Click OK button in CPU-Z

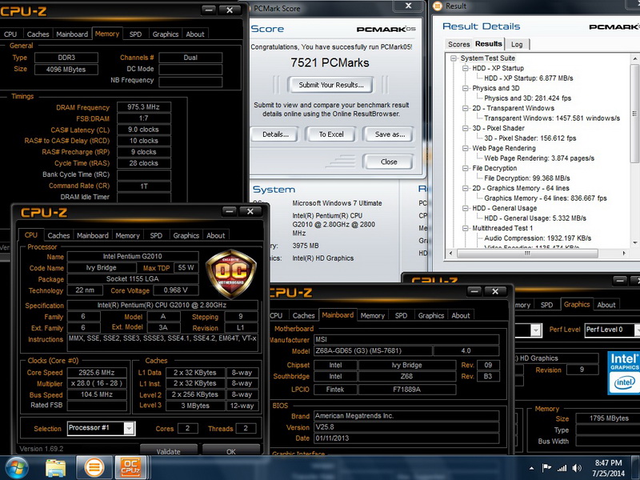(x=231, y=451)
